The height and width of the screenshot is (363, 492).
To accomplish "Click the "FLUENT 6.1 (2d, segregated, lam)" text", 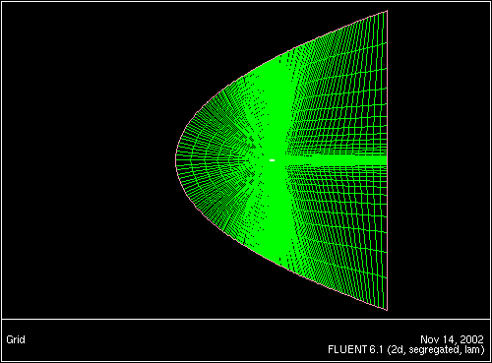I will coord(406,349).
